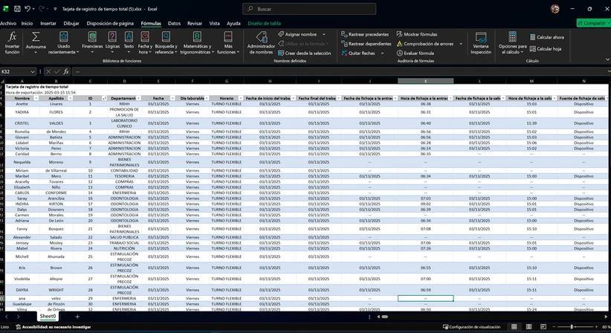
Task: Select the Sheet0 tab
Action: coord(48,316)
